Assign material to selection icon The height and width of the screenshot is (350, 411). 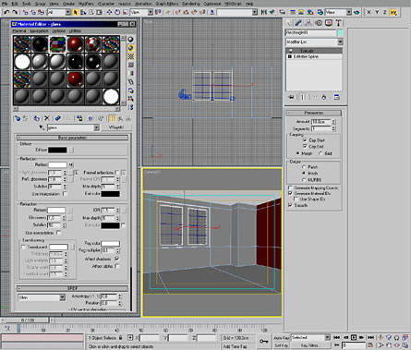[37, 118]
